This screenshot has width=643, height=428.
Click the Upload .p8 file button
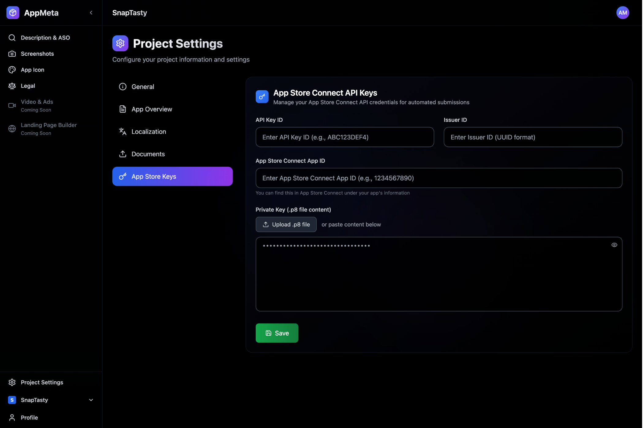286,225
